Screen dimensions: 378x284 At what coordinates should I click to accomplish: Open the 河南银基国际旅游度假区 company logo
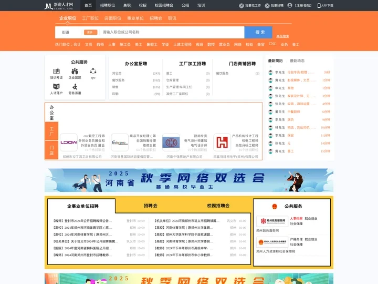click(x=120, y=142)
